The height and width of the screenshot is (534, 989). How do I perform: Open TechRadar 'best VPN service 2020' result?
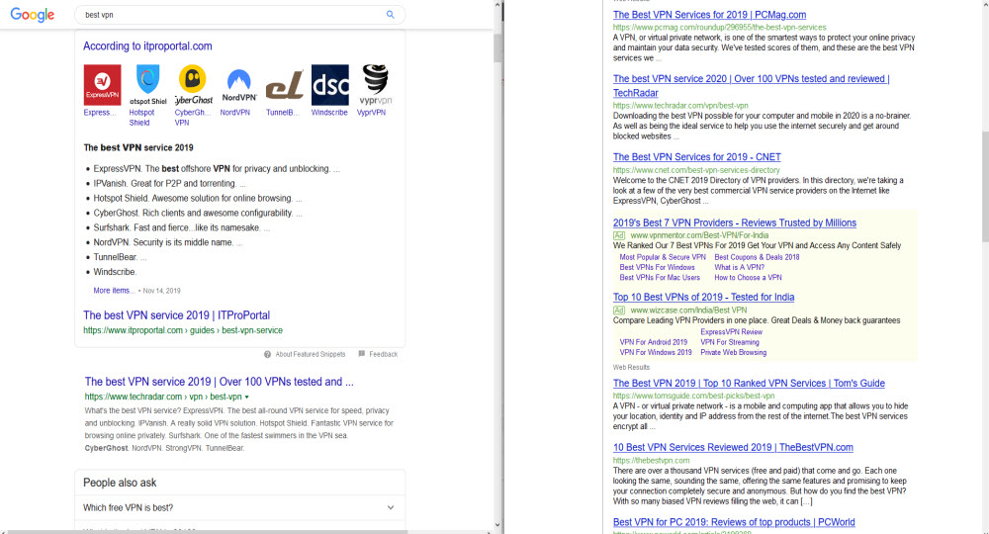[752, 86]
